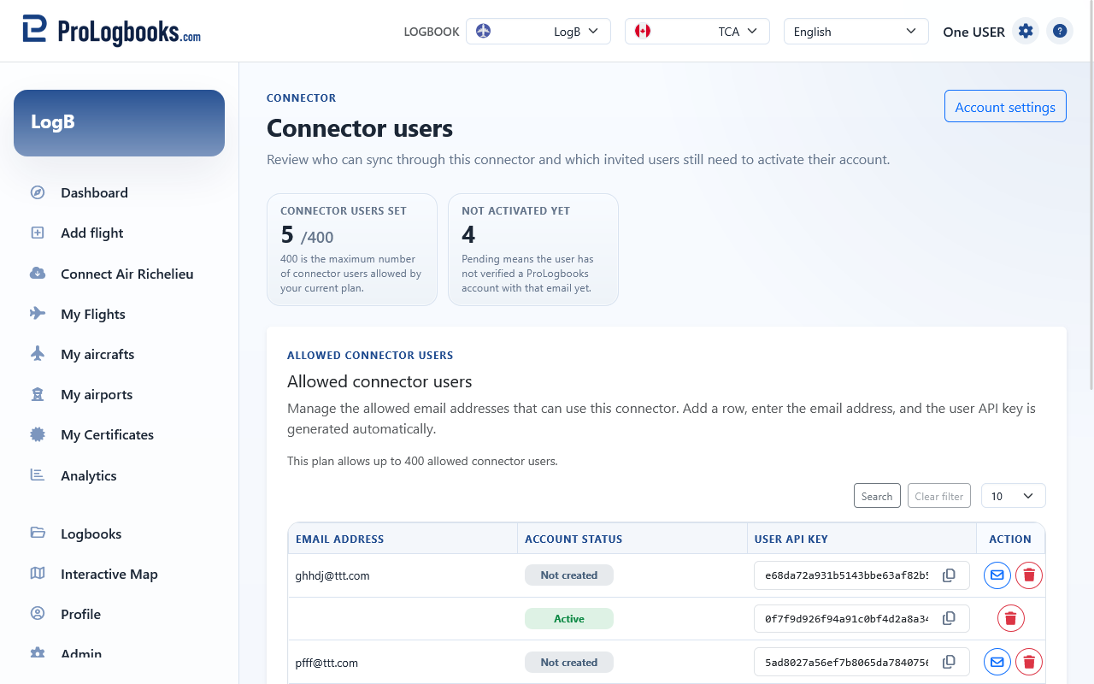
Task: Click the ProLogbooks.com logo
Action: (112, 31)
